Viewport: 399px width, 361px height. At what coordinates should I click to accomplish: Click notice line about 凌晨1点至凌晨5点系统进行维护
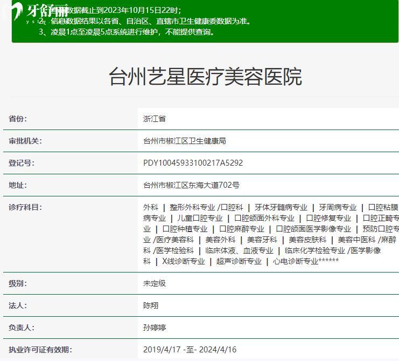pyautogui.click(x=127, y=32)
